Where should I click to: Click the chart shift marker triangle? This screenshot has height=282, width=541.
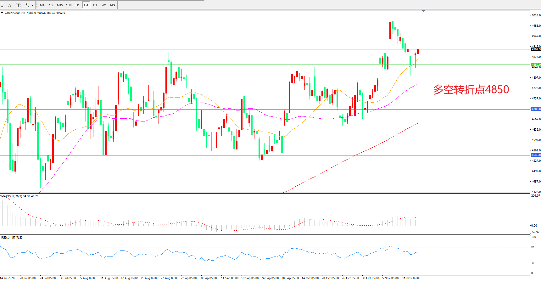423,11
